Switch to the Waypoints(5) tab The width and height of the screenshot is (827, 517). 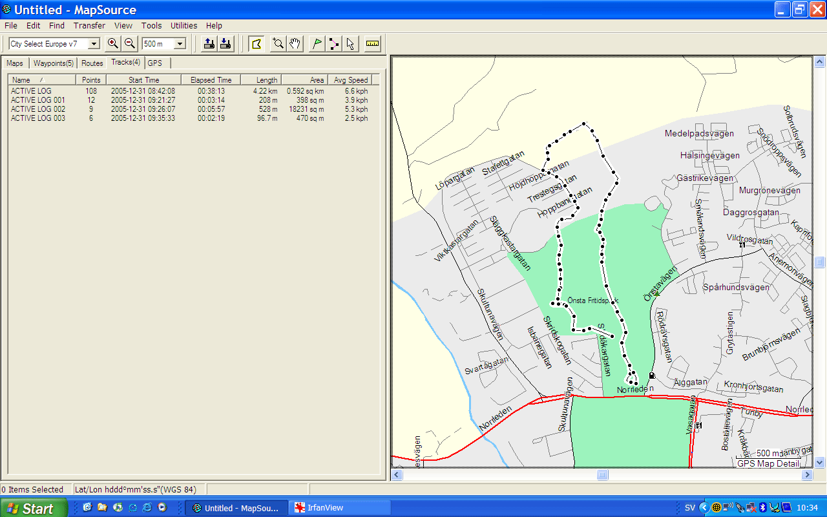[54, 63]
